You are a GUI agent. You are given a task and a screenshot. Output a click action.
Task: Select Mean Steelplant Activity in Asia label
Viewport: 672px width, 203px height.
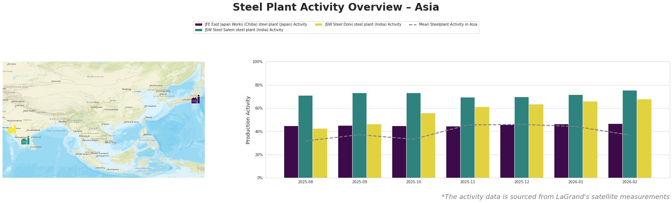(448, 25)
